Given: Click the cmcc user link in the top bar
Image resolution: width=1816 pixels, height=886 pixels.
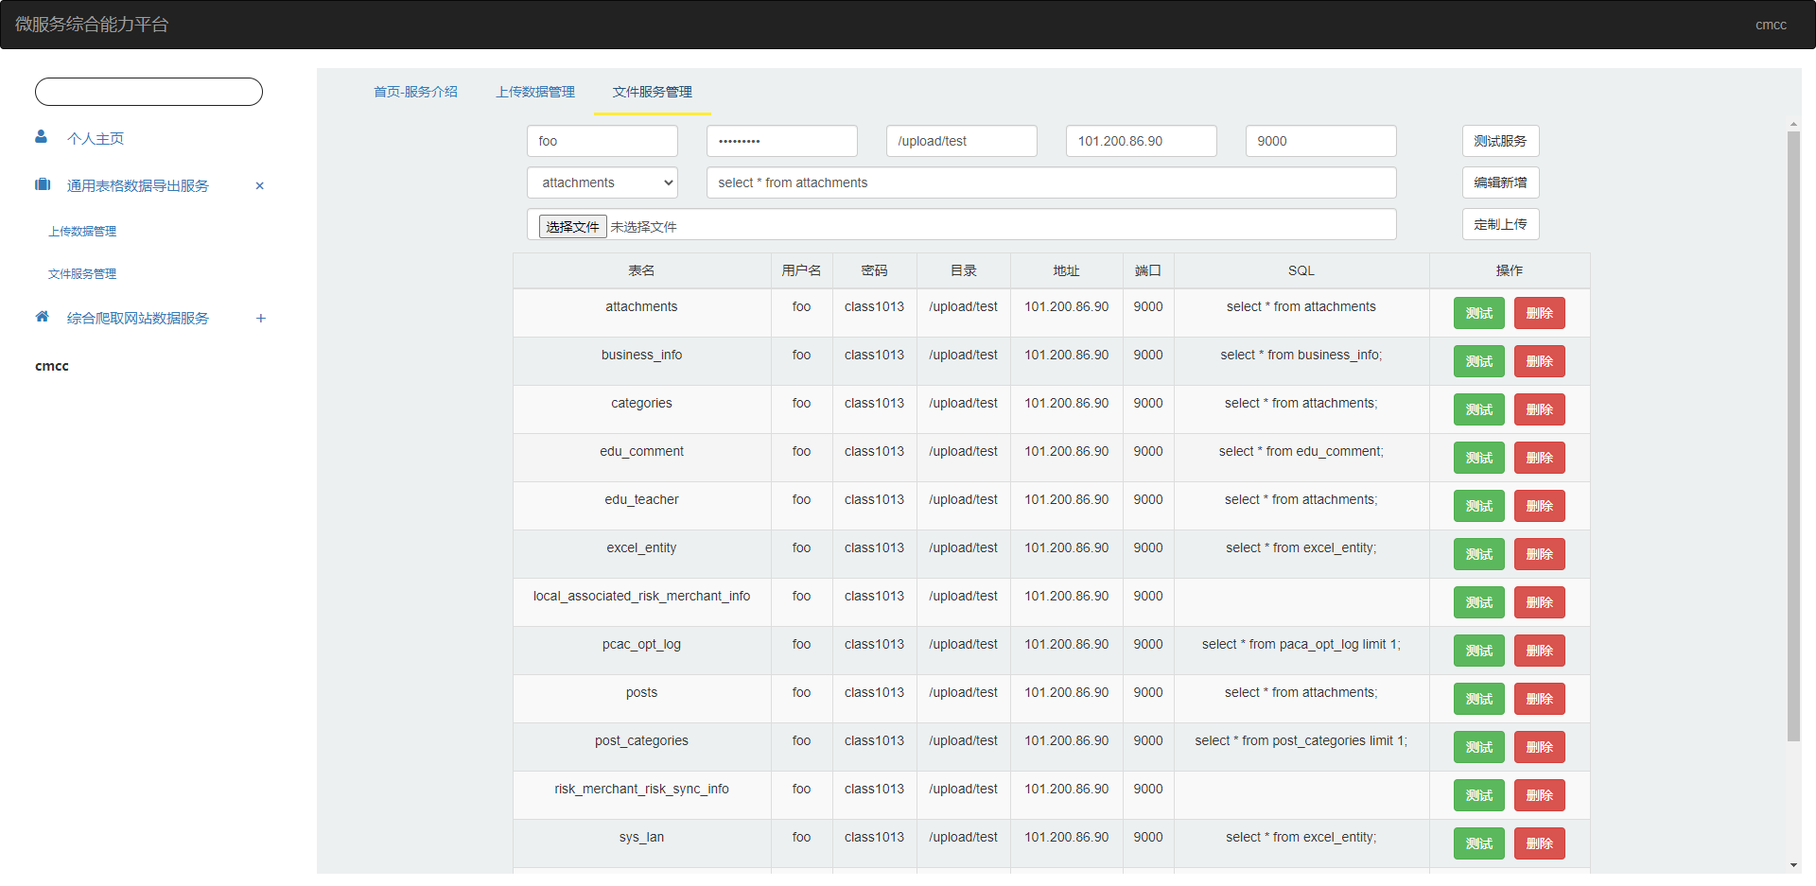Looking at the screenshot, I should tap(1771, 25).
